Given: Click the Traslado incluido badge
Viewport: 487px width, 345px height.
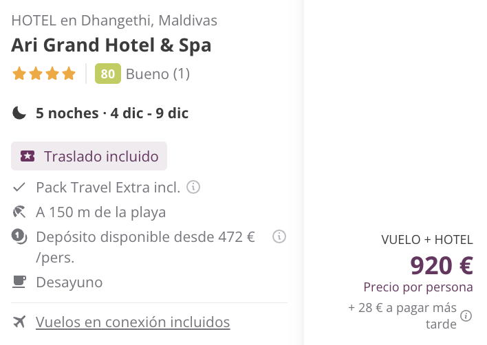Looking at the screenshot, I should click(89, 156).
